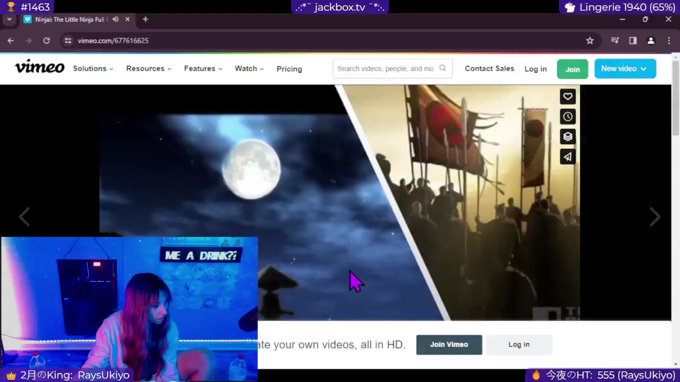Image resolution: width=680 pixels, height=382 pixels.
Task: Select the Ninjai: The Little Ninja tab
Action: (x=70, y=19)
